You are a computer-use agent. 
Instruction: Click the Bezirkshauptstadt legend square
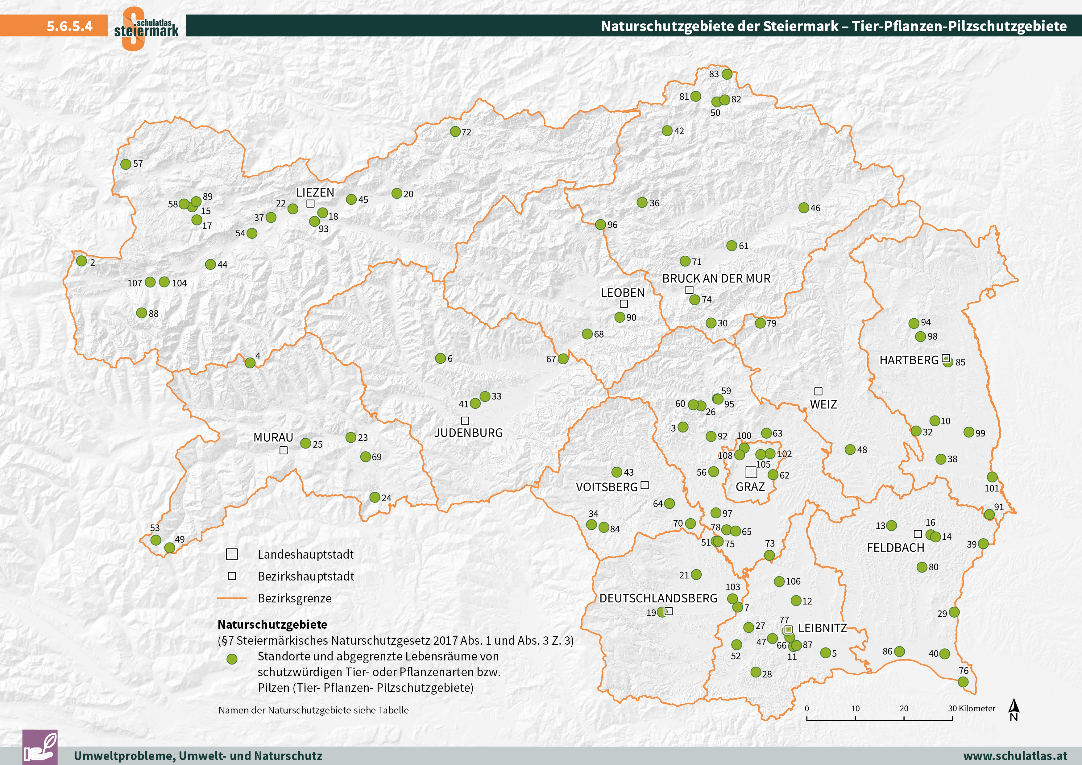tap(232, 576)
